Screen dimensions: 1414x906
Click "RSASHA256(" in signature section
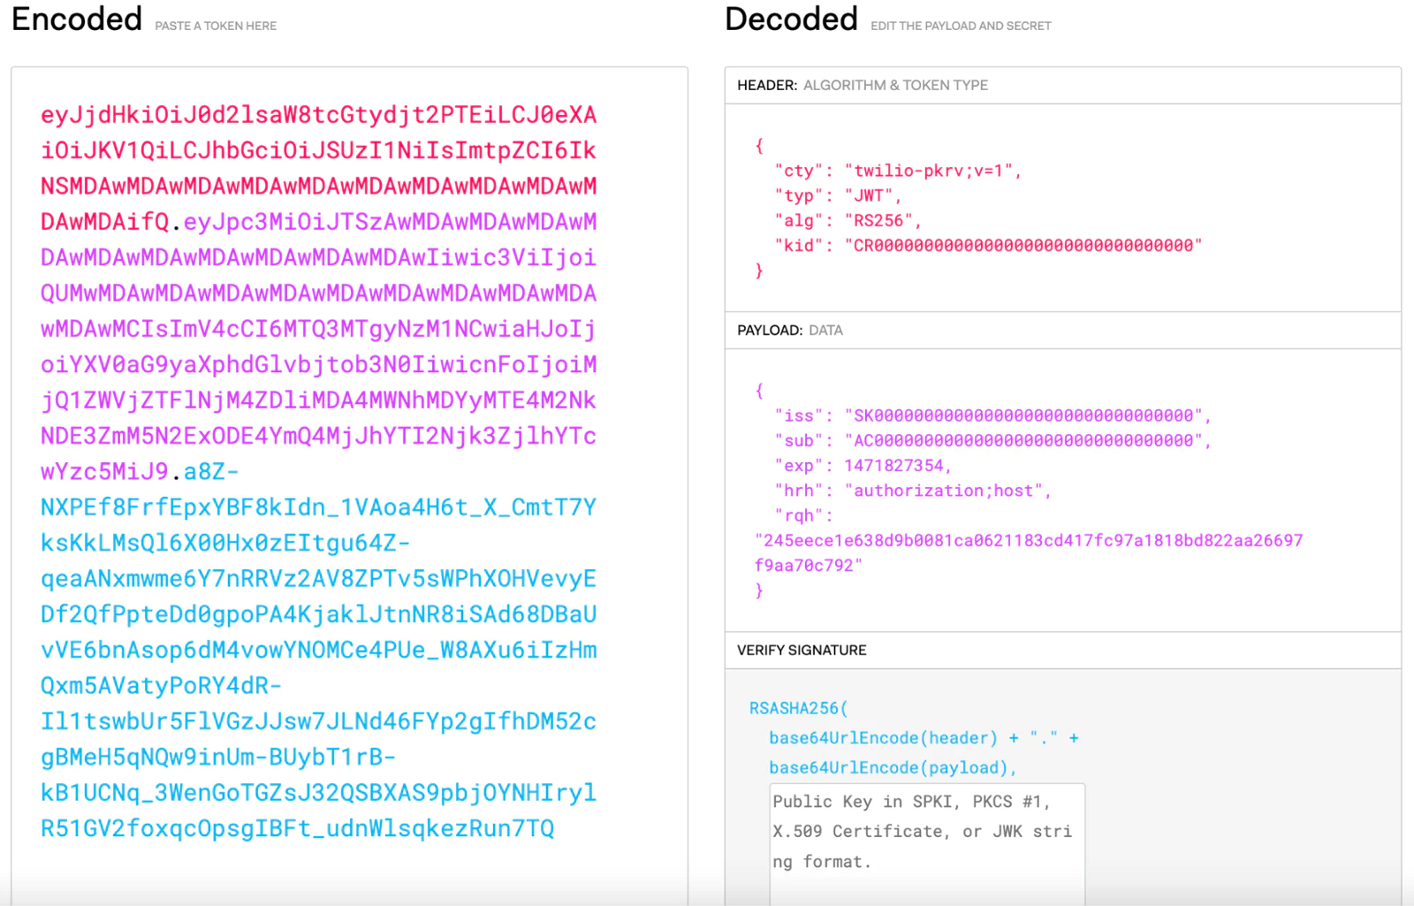click(x=798, y=708)
